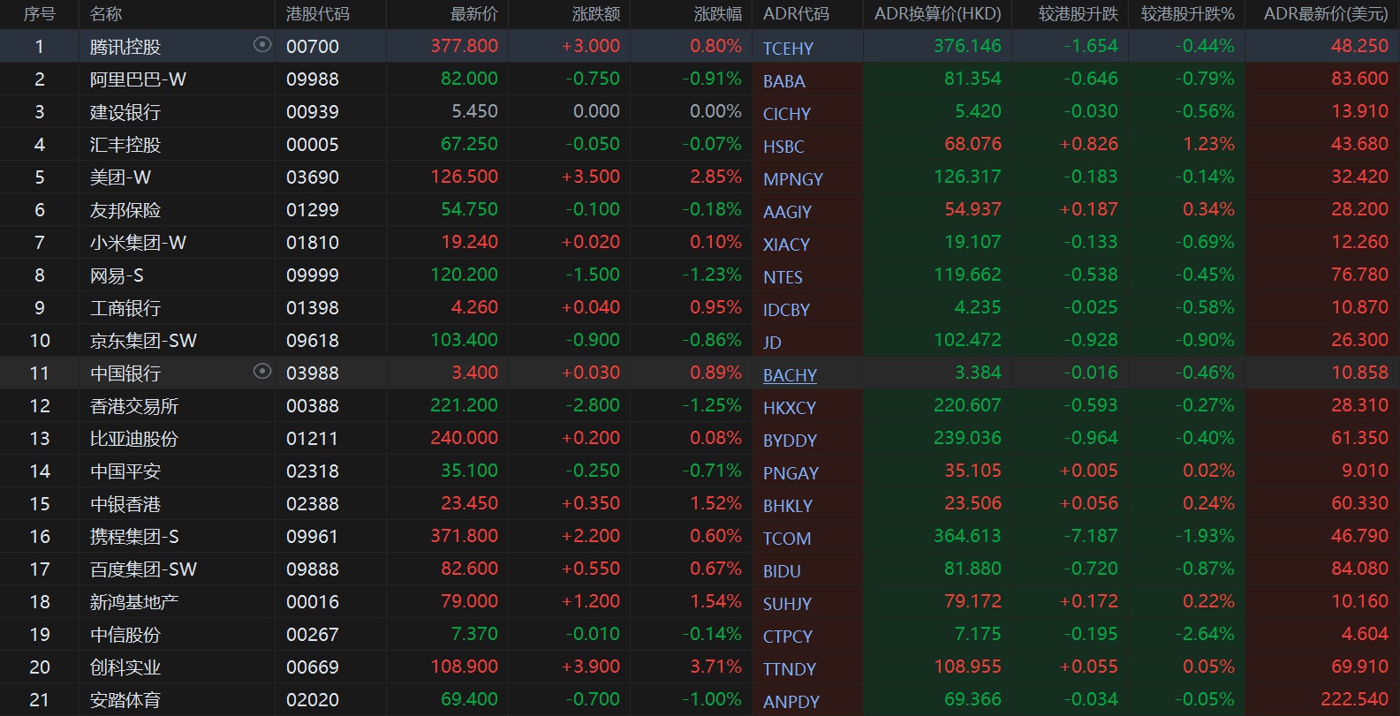
Task: Click the BABA ADR code
Action: pyautogui.click(x=783, y=81)
